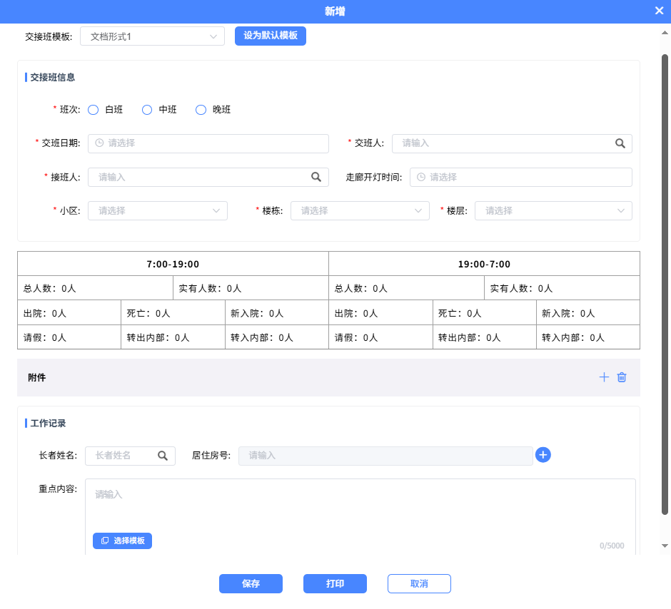Click the 设为默认模板 button
Screen dimensions: 671x609
coord(271,36)
